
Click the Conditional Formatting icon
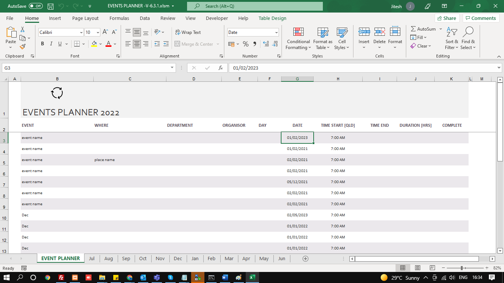(298, 32)
